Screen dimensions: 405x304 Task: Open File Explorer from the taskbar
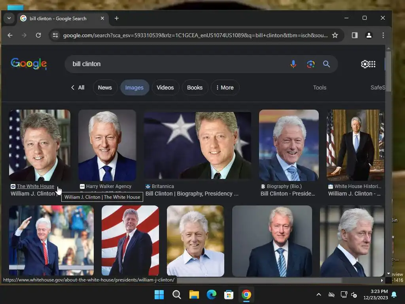pyautogui.click(x=194, y=294)
